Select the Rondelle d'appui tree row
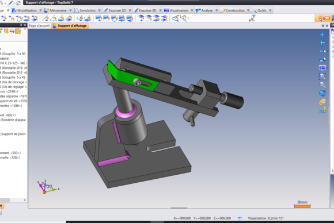 point(14,120)
